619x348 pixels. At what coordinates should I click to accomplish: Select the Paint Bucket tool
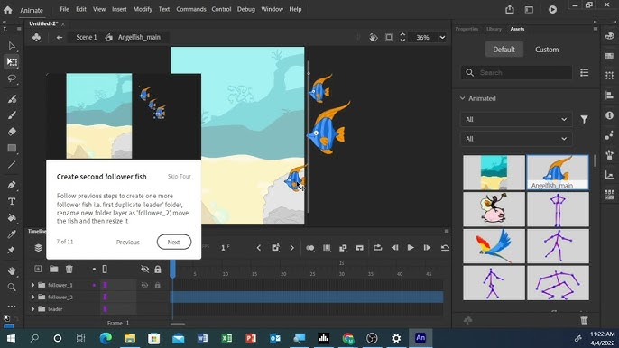click(12, 218)
